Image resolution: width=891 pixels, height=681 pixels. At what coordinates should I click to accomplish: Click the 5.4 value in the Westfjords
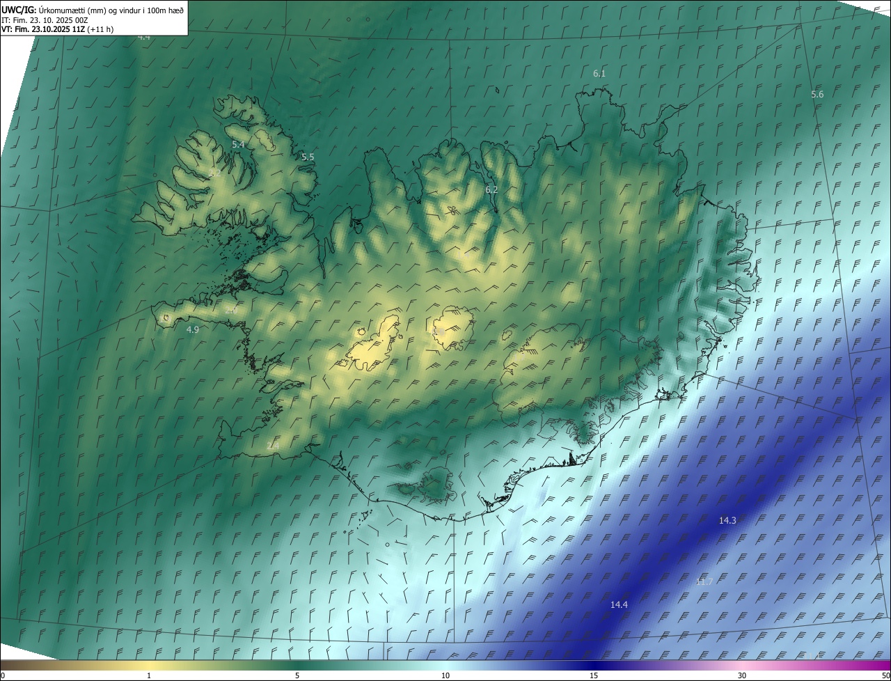point(238,144)
